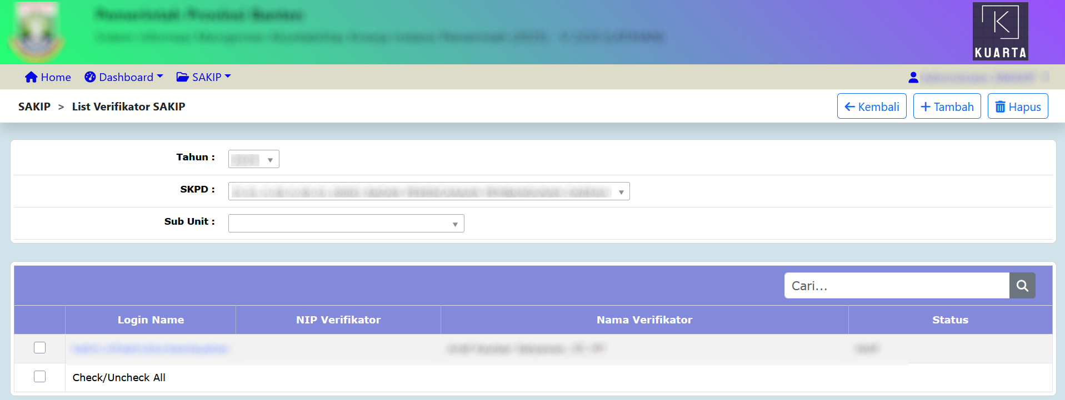Click the Dashboard gauge icon

point(90,77)
